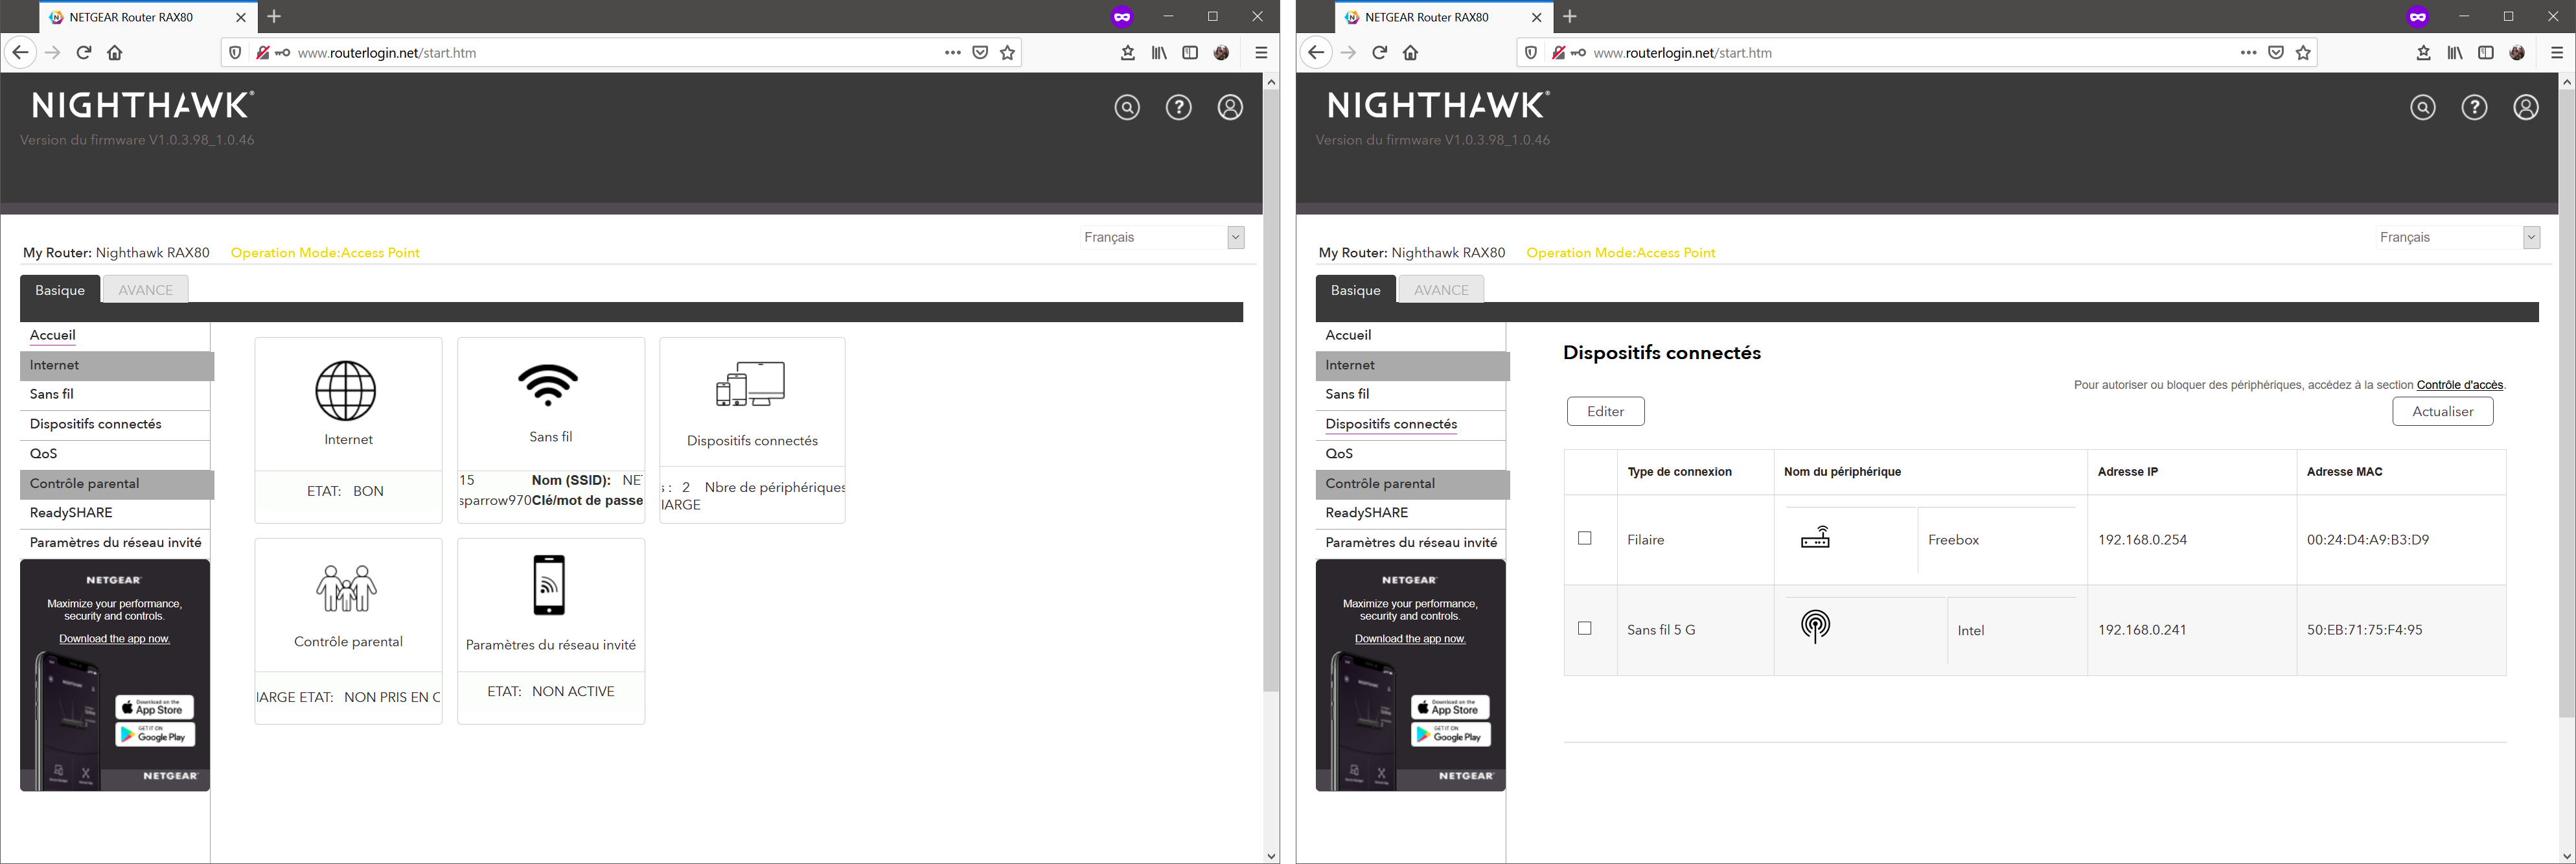The height and width of the screenshot is (864, 2576).
Task: Go back in the right browser window
Action: [1315, 53]
